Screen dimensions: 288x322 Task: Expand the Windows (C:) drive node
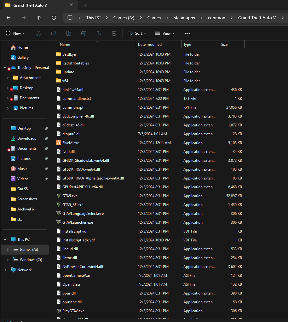[8, 260]
